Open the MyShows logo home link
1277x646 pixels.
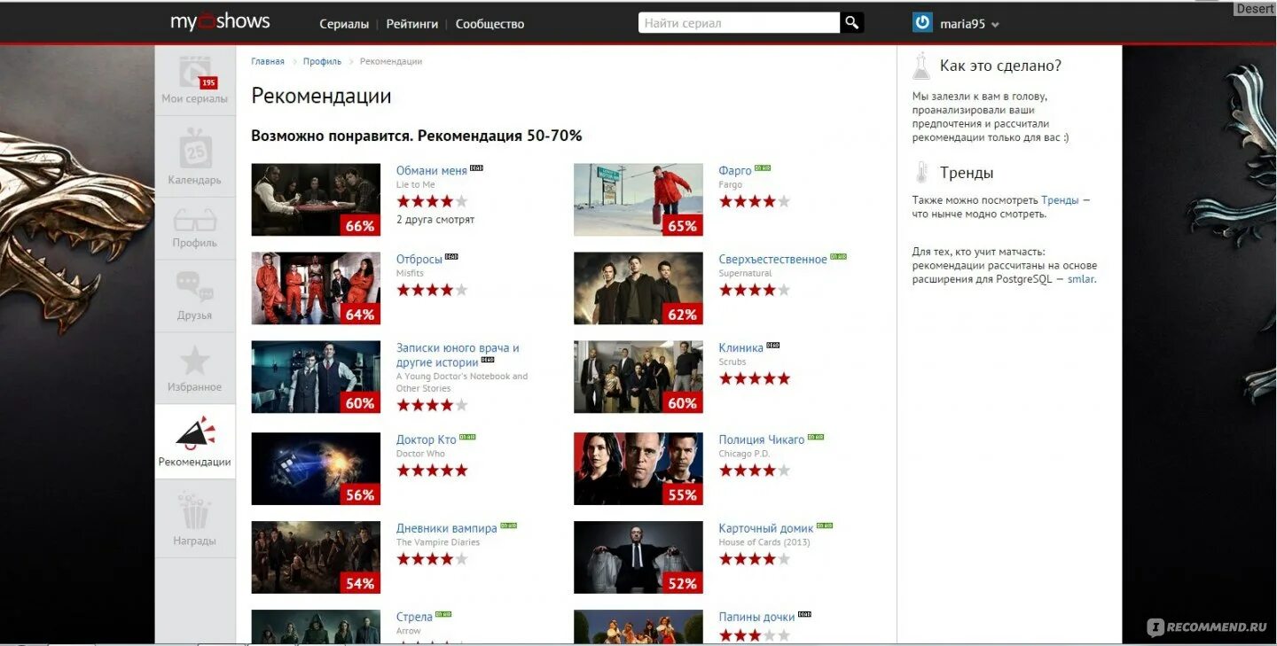[x=220, y=22]
